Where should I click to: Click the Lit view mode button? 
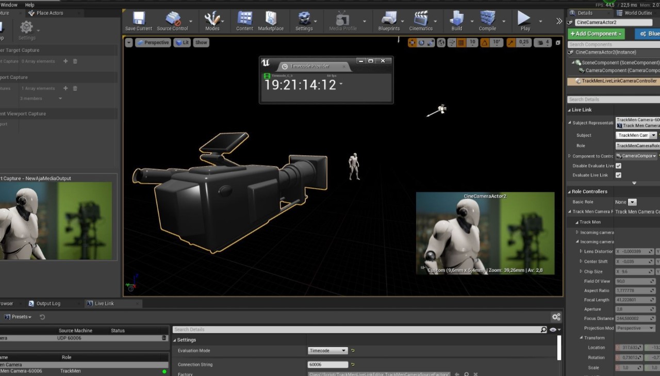click(182, 43)
